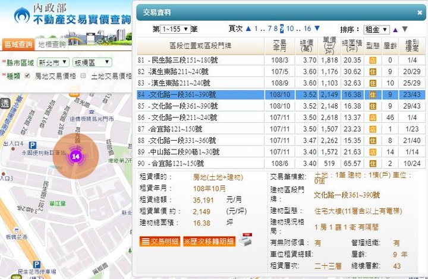Click the type icon in row 83

pyautogui.click(x=373, y=83)
